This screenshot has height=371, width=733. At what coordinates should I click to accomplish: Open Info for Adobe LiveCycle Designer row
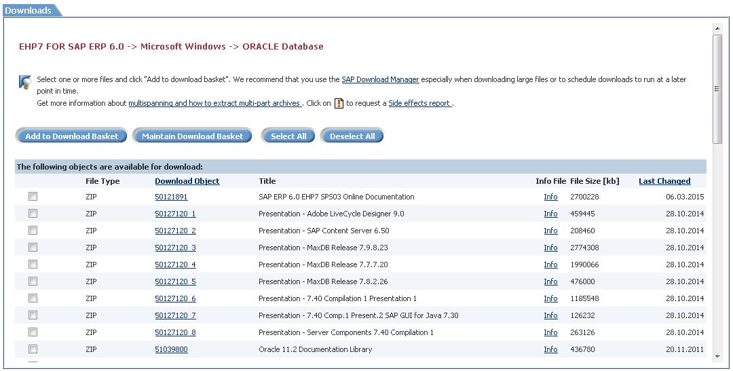coord(550,214)
